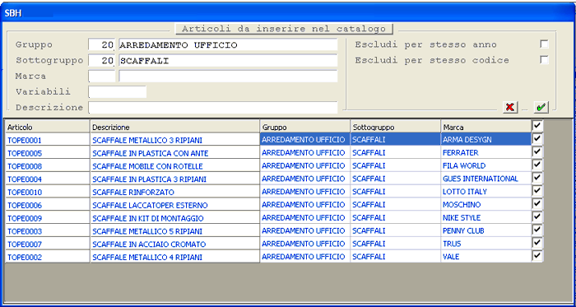576x307 pixels.
Task: Uncheck the TOPE0006 row checkbox
Action: point(537,204)
